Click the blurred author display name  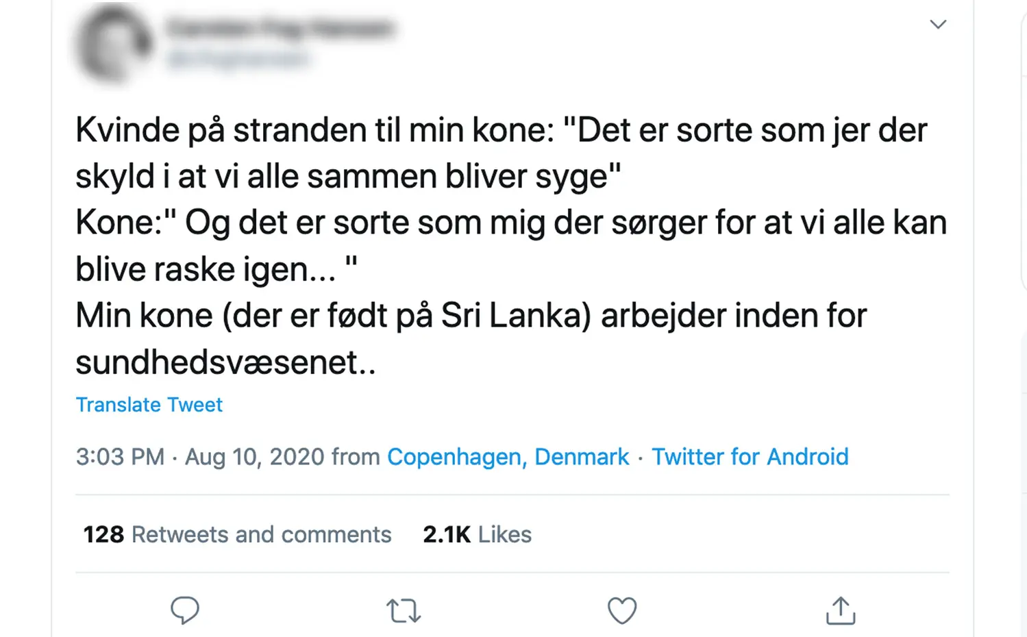pyautogui.click(x=280, y=27)
